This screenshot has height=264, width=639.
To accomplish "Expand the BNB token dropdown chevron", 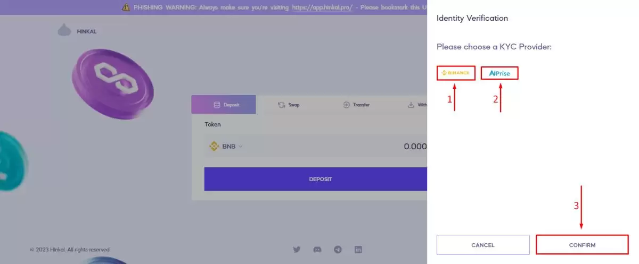I will [241, 147].
